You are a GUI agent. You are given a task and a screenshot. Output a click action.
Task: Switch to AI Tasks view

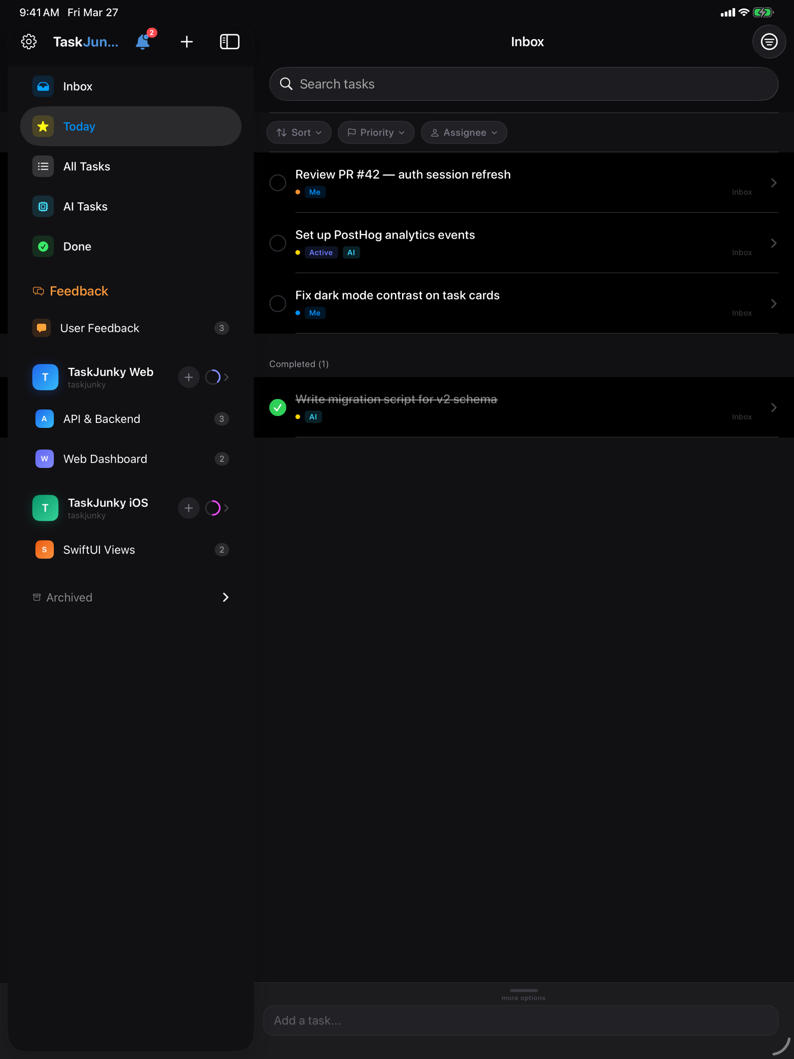pos(85,206)
